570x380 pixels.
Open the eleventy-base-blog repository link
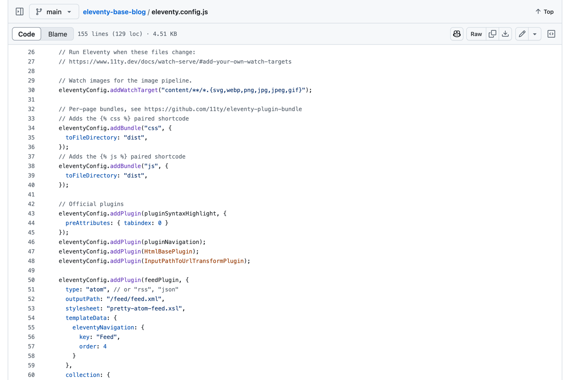point(114,12)
